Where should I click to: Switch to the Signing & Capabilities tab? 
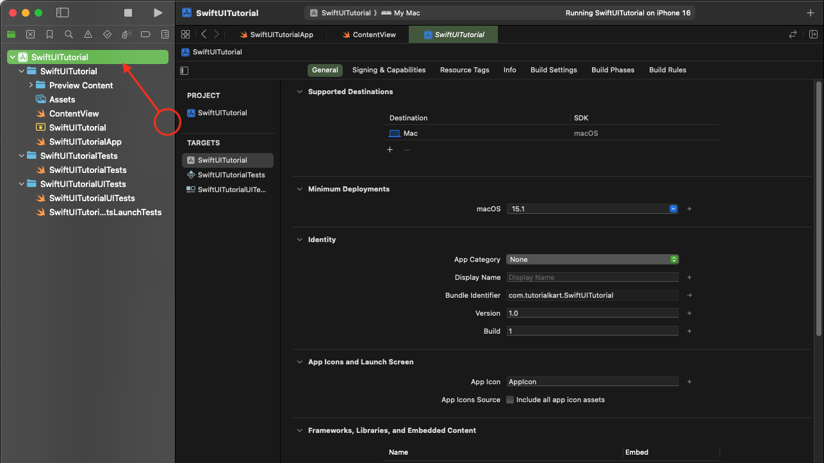(x=389, y=70)
